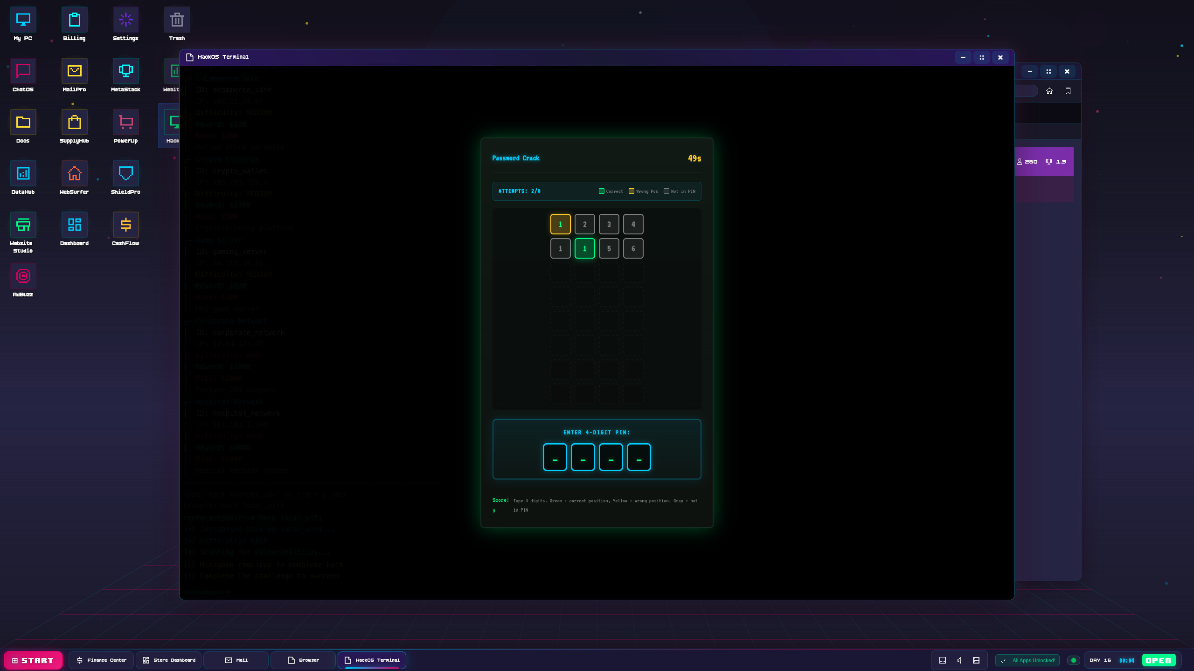Start the SupplyHub app

coord(74,122)
